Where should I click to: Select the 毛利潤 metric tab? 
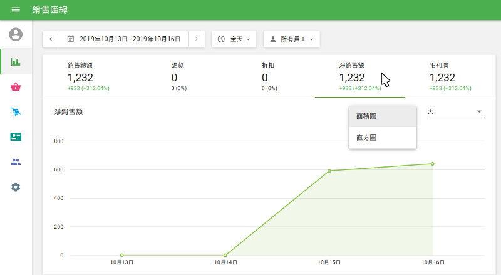[451, 76]
